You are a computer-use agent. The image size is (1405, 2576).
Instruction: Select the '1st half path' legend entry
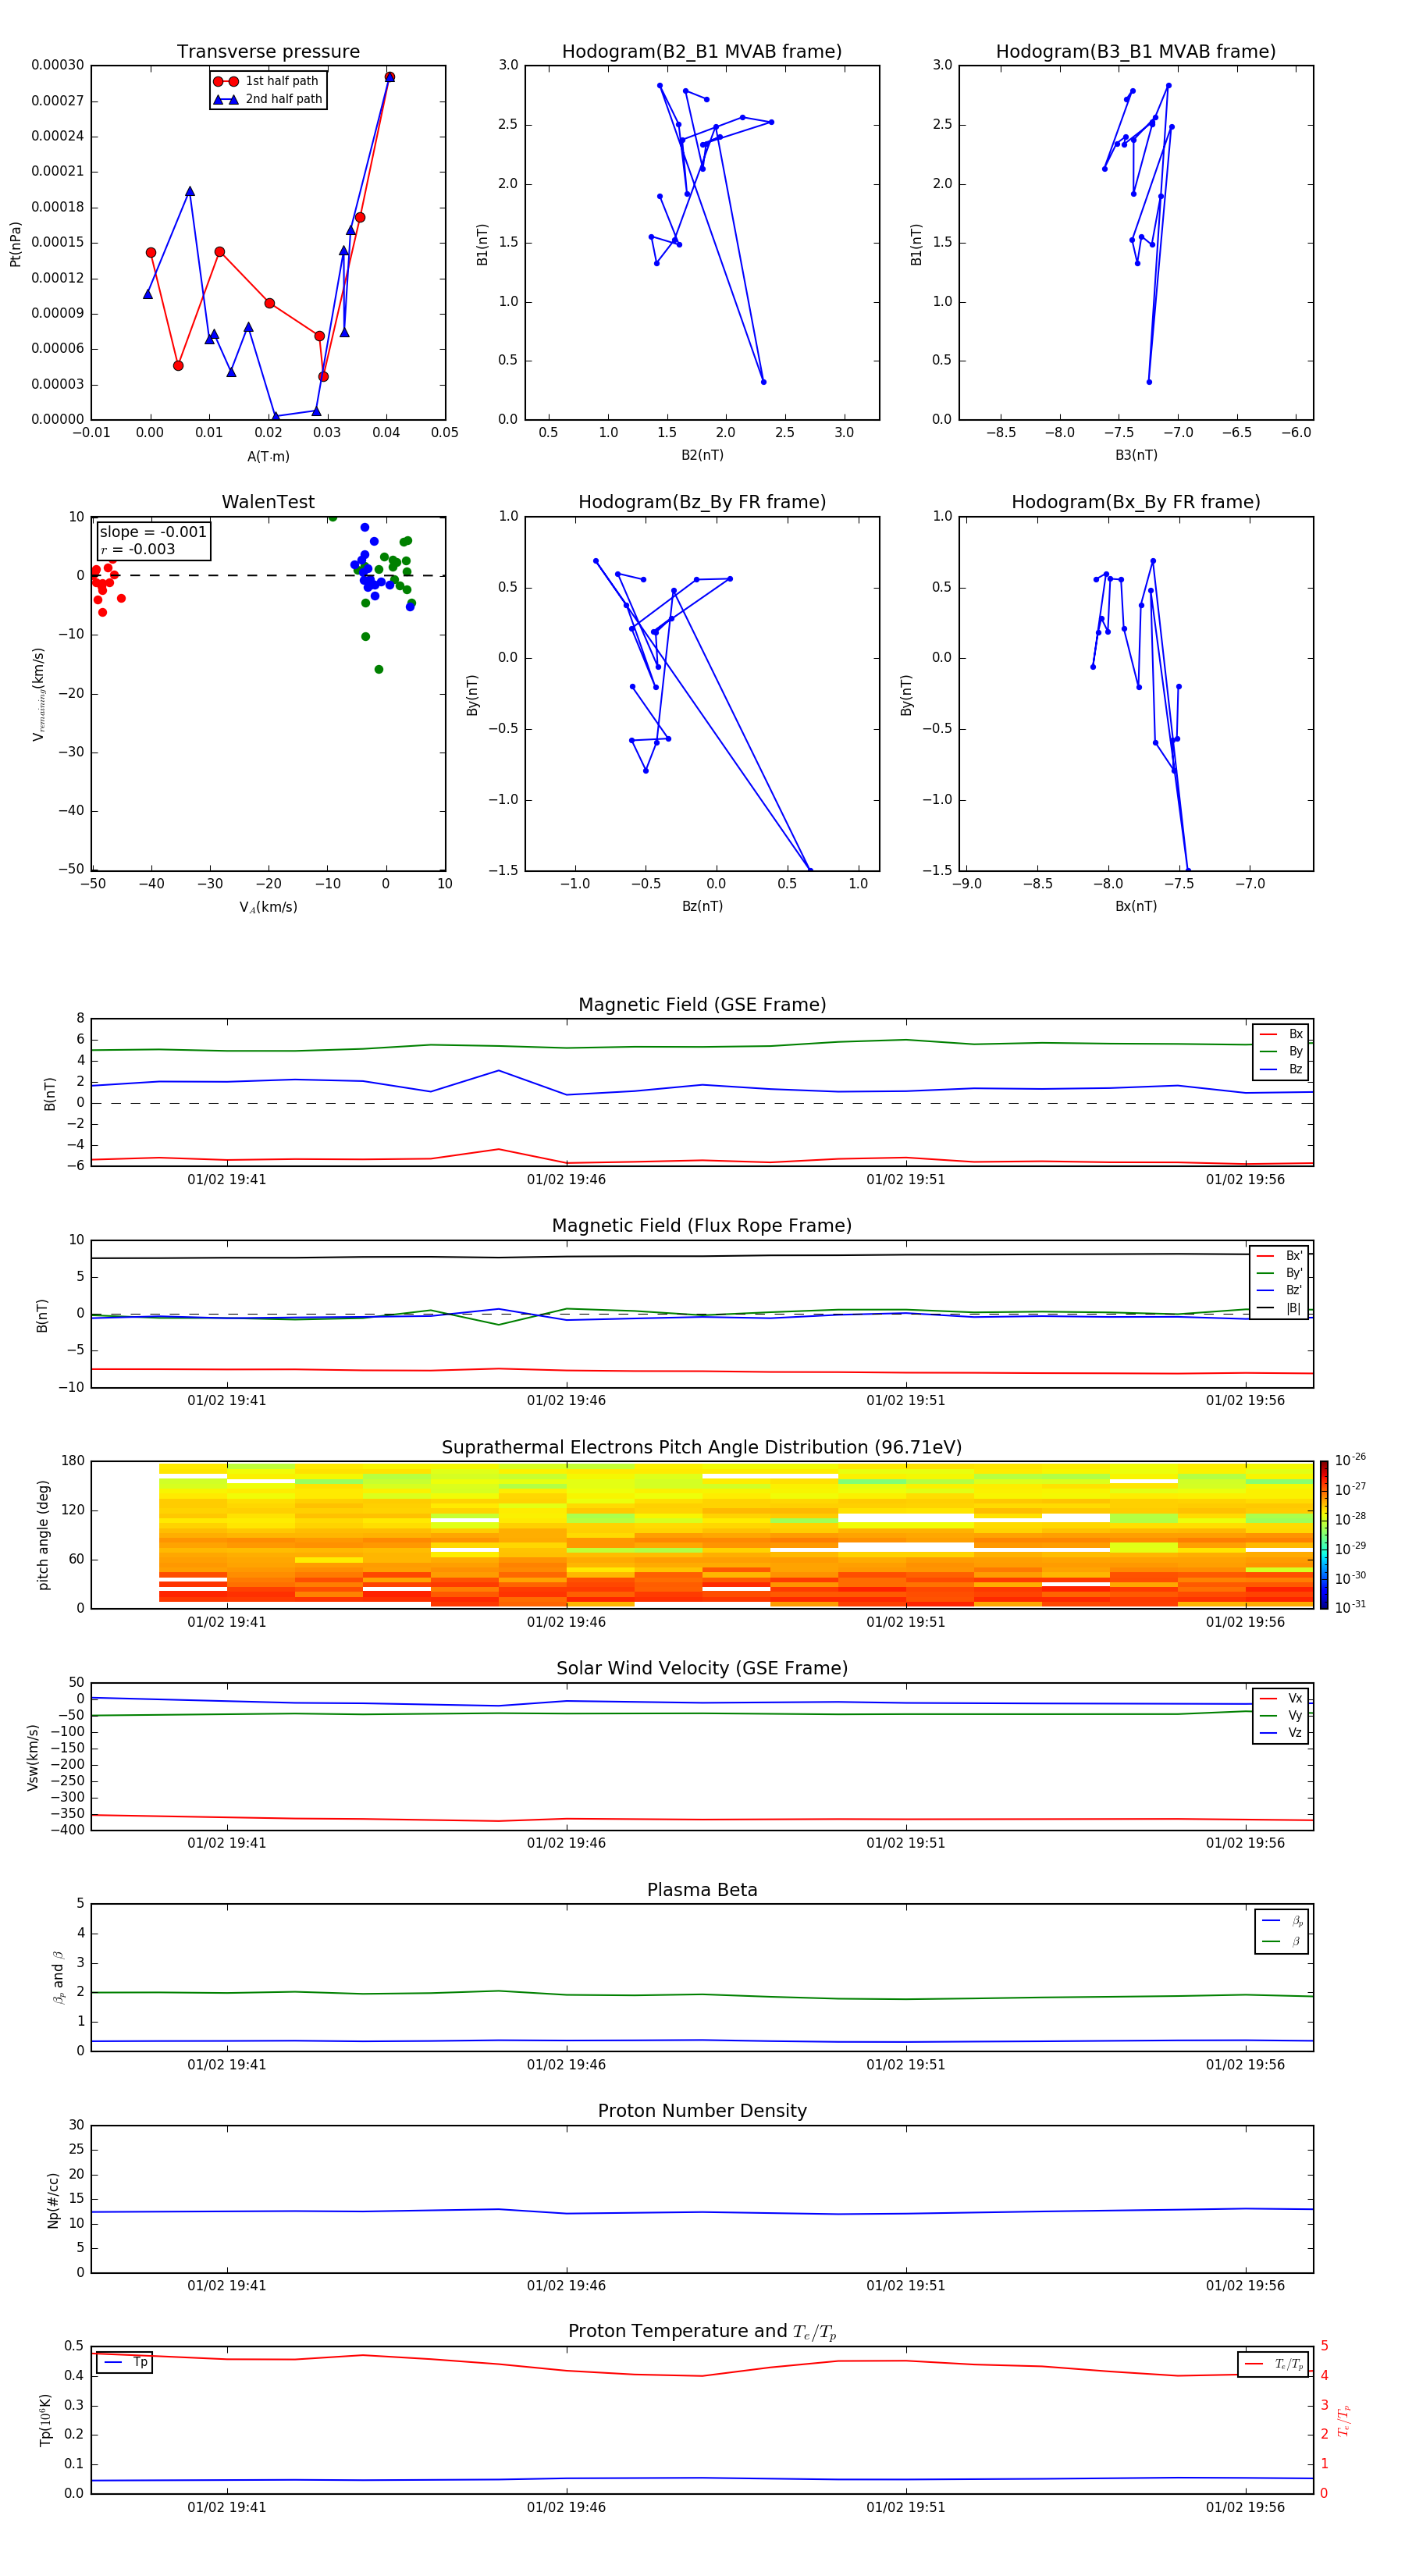tap(266, 81)
